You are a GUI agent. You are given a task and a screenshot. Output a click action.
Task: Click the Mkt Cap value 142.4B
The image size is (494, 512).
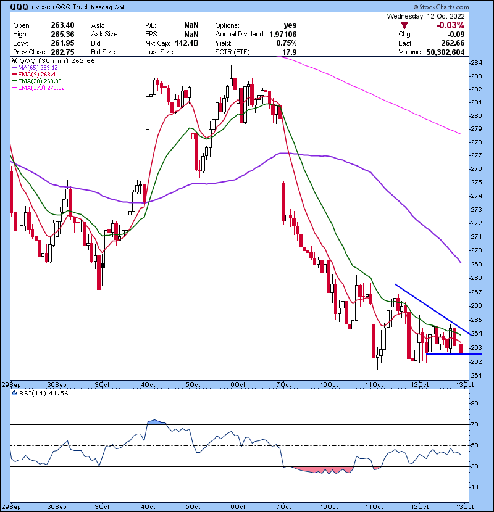(186, 43)
